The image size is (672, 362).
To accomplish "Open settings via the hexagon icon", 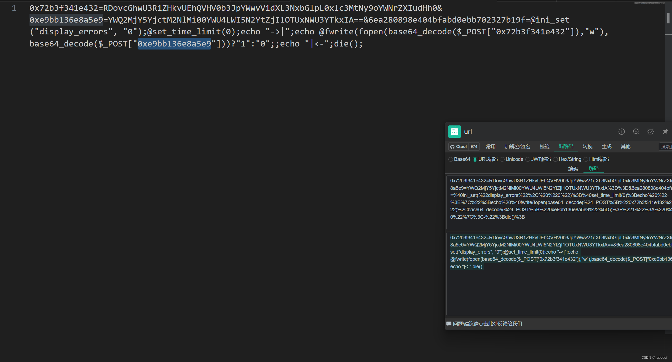I will [x=650, y=132].
